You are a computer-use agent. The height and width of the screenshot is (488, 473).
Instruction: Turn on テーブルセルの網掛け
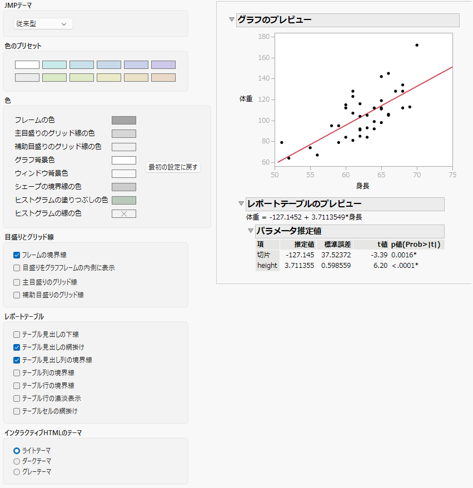(x=17, y=411)
